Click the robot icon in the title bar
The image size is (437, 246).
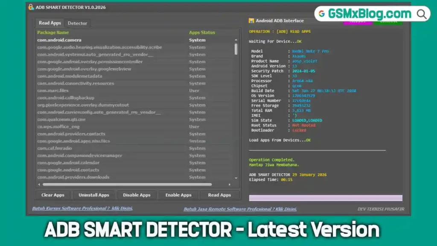[x=30, y=7]
